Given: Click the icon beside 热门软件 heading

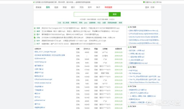Looking at the screenshot, I should pos(129,106).
